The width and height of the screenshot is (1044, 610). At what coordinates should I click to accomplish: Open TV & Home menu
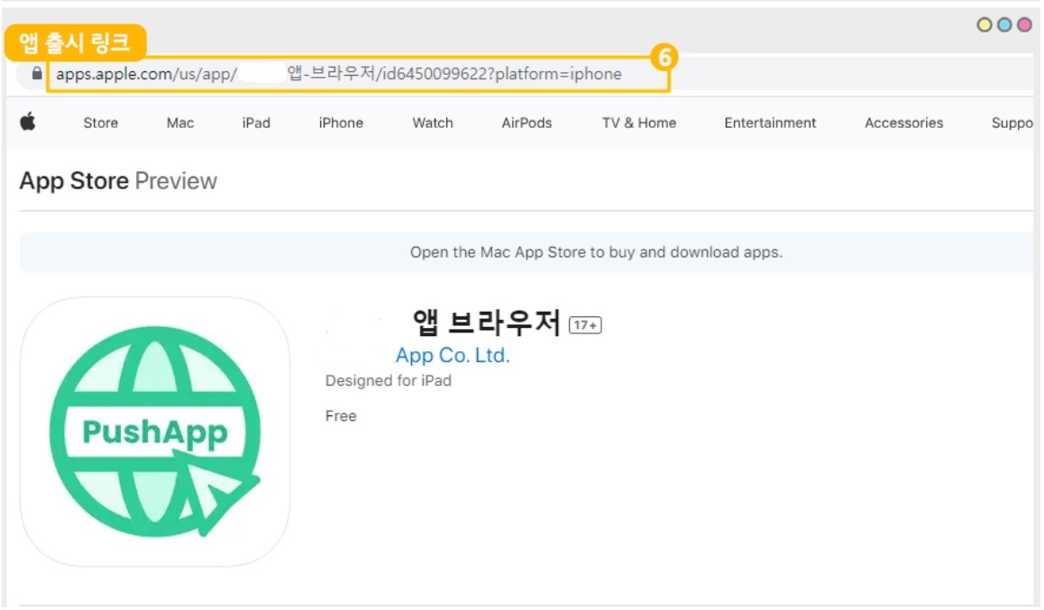point(639,123)
